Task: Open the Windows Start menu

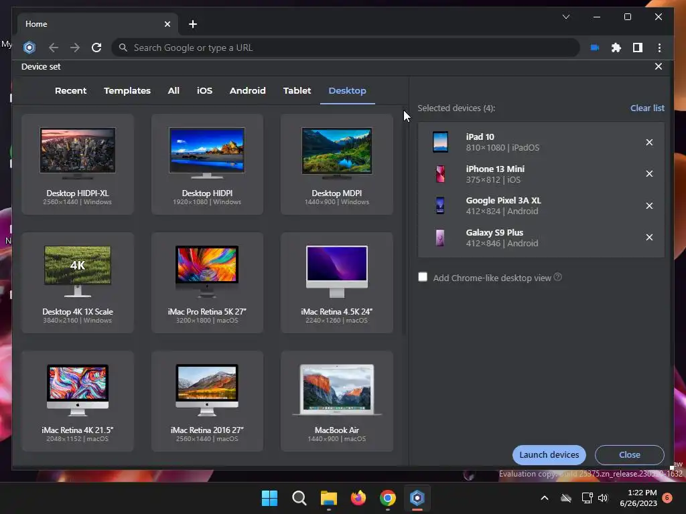Action: point(269,498)
